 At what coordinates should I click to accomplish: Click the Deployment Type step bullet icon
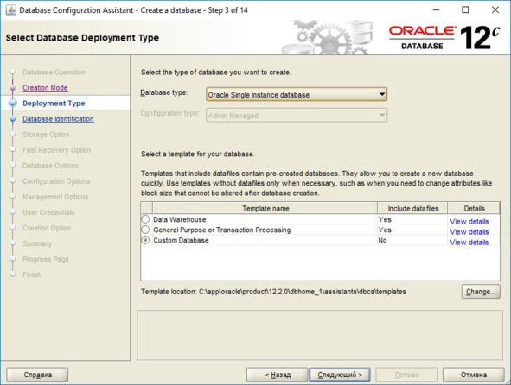pos(13,104)
